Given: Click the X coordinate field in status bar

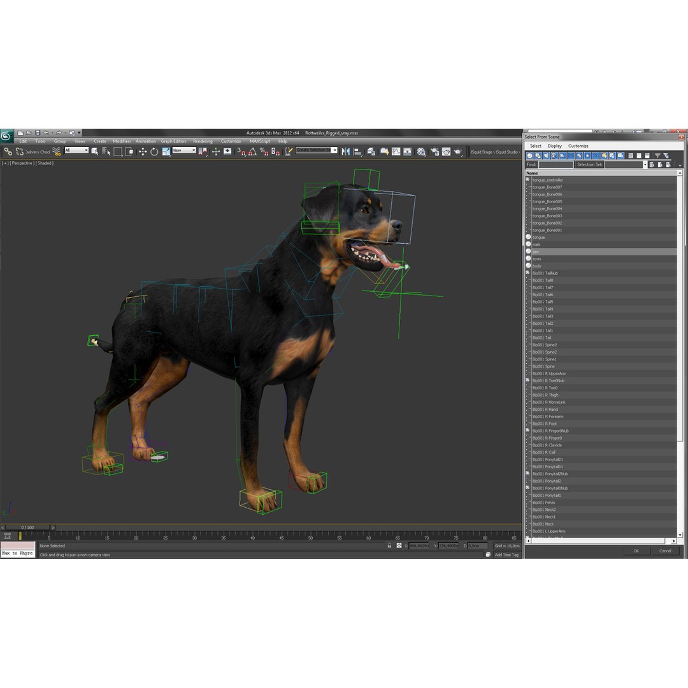Looking at the screenshot, I should click(x=419, y=546).
